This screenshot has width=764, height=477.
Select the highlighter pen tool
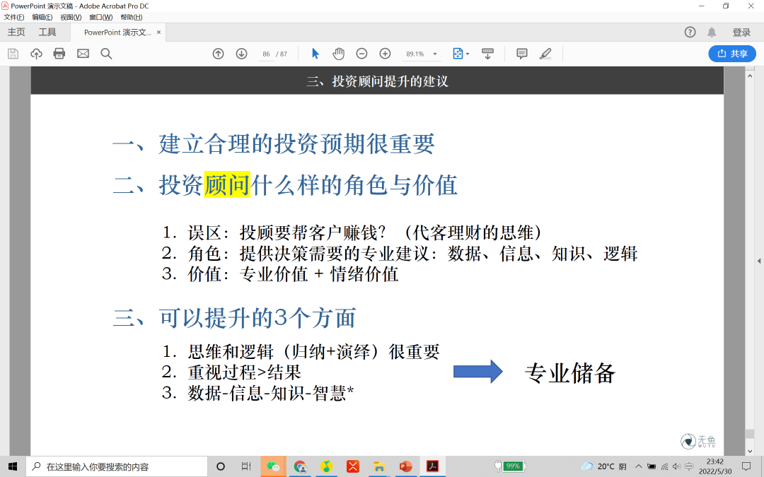(x=545, y=53)
